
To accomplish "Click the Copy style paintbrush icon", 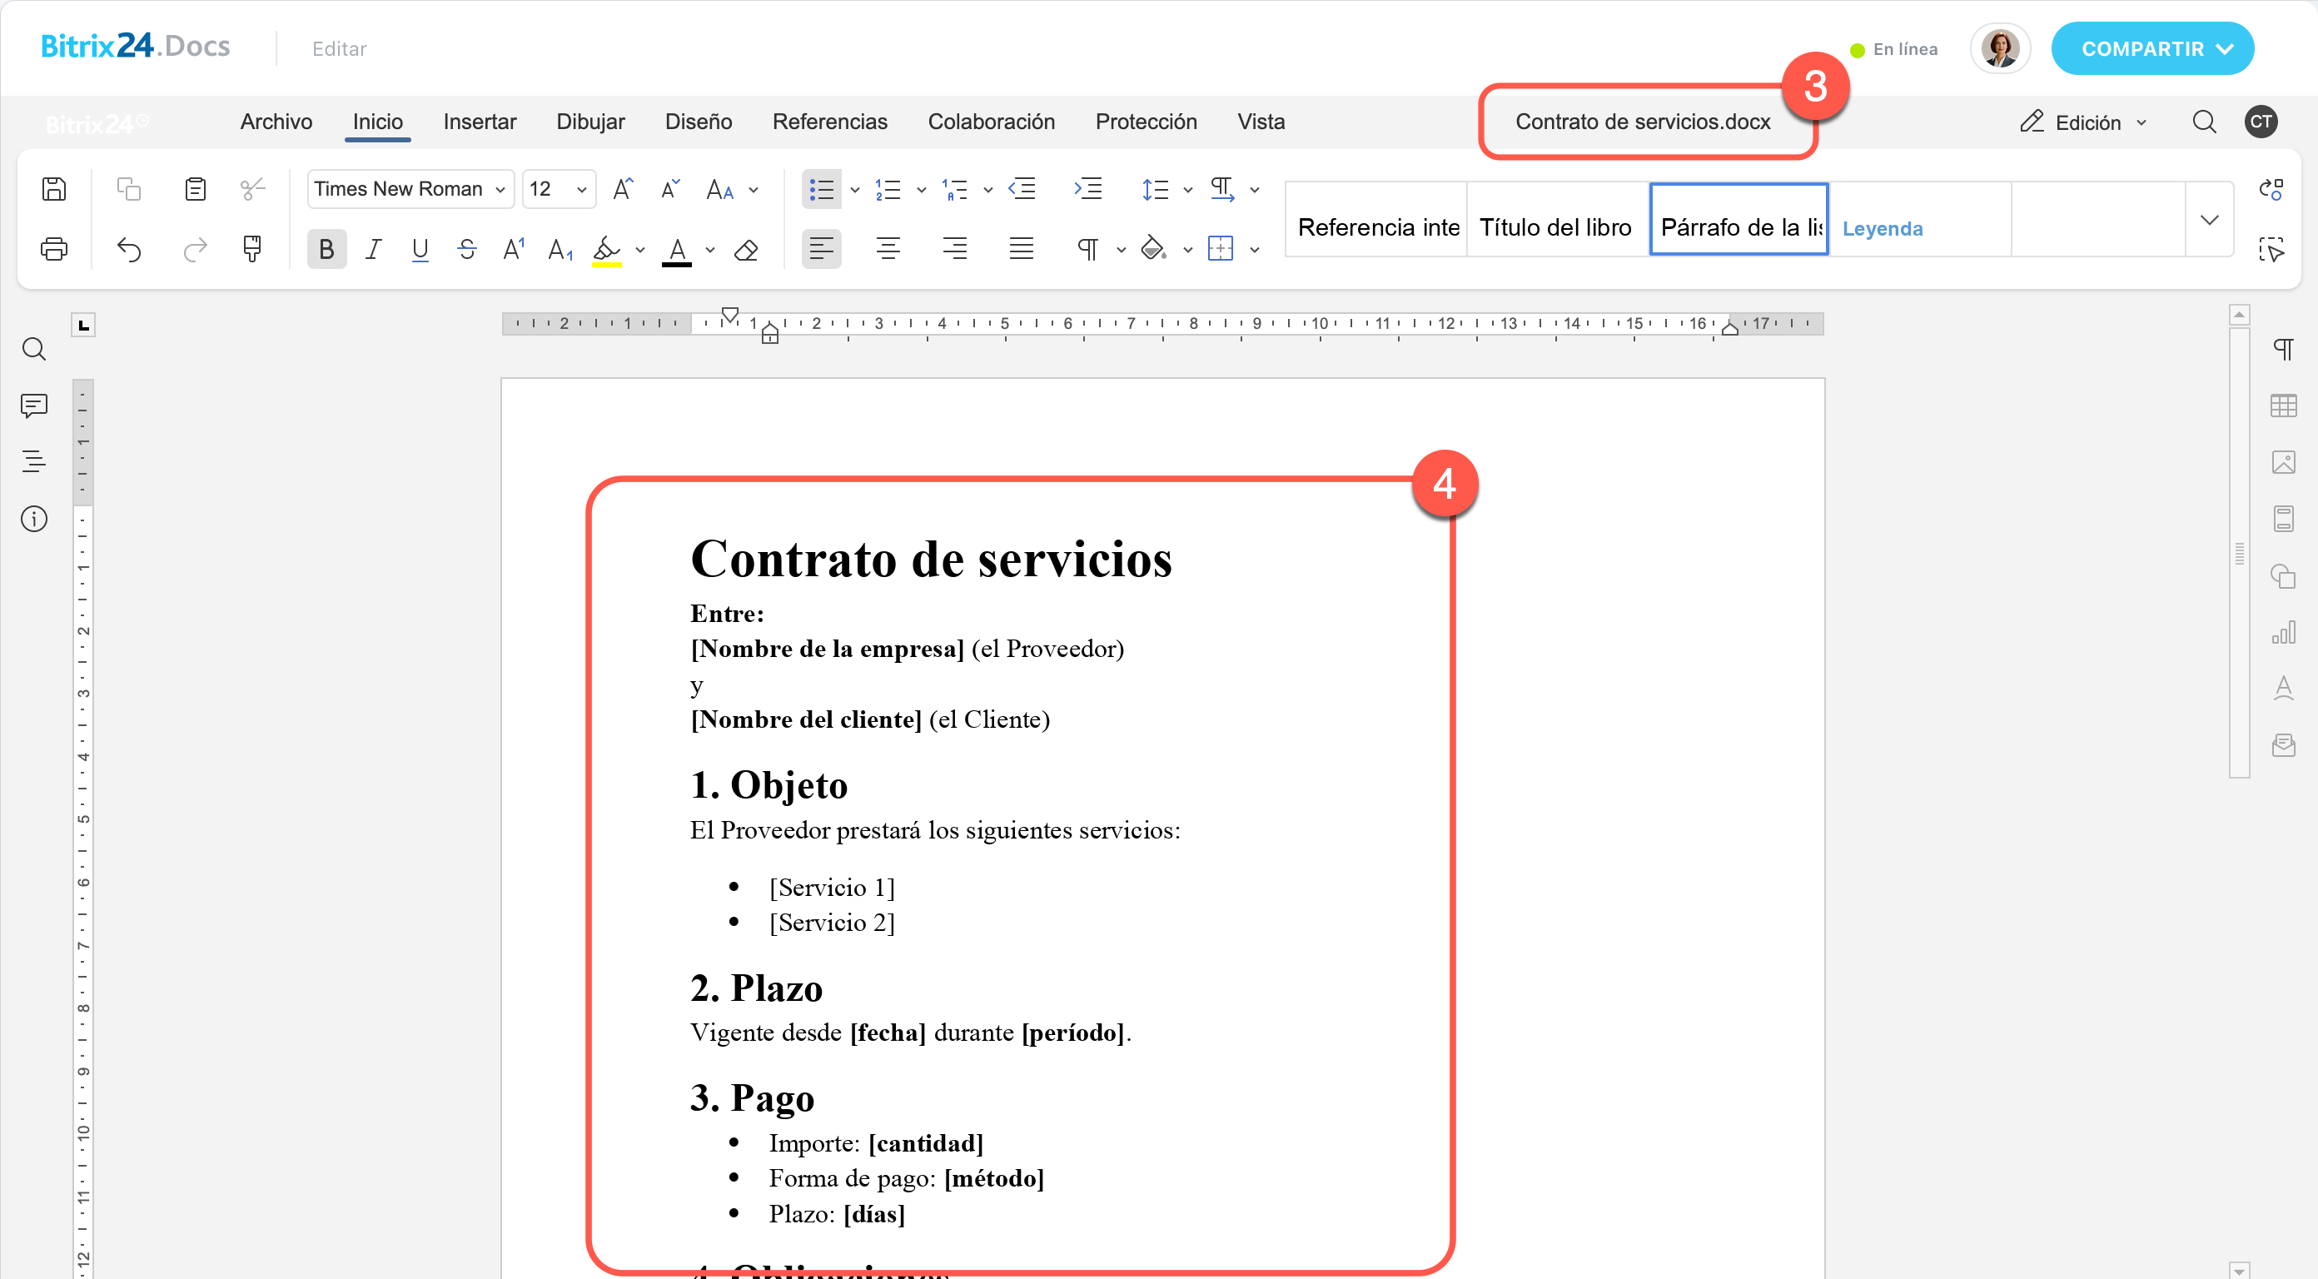I will [x=252, y=249].
